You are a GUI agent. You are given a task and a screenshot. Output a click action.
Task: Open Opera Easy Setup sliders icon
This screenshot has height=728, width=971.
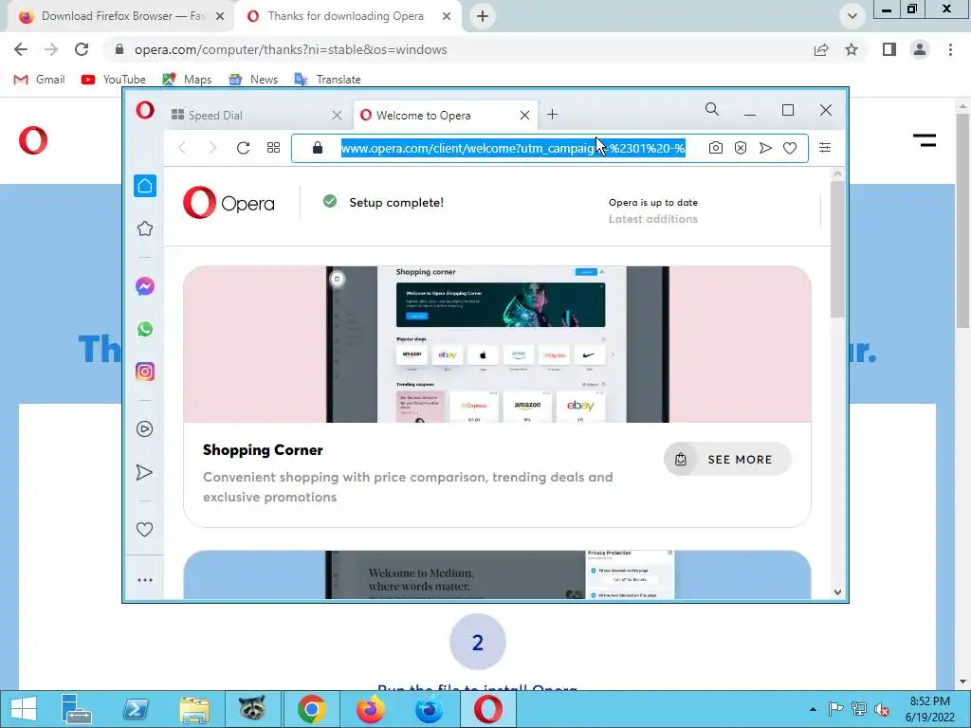[x=825, y=147]
